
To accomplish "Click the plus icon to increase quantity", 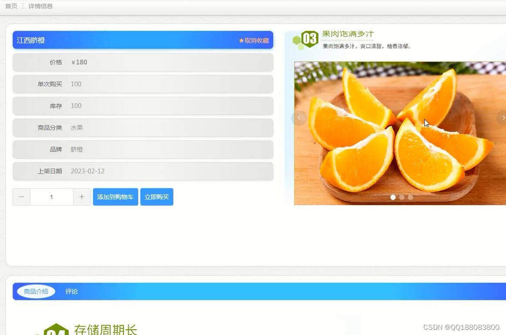I will [82, 196].
